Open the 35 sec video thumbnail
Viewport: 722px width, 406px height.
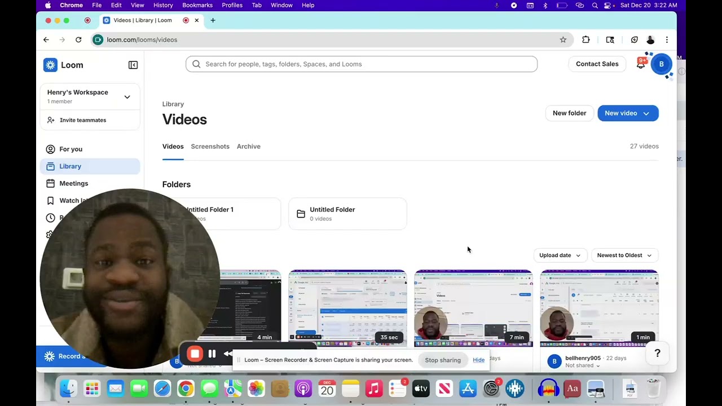pos(347,308)
